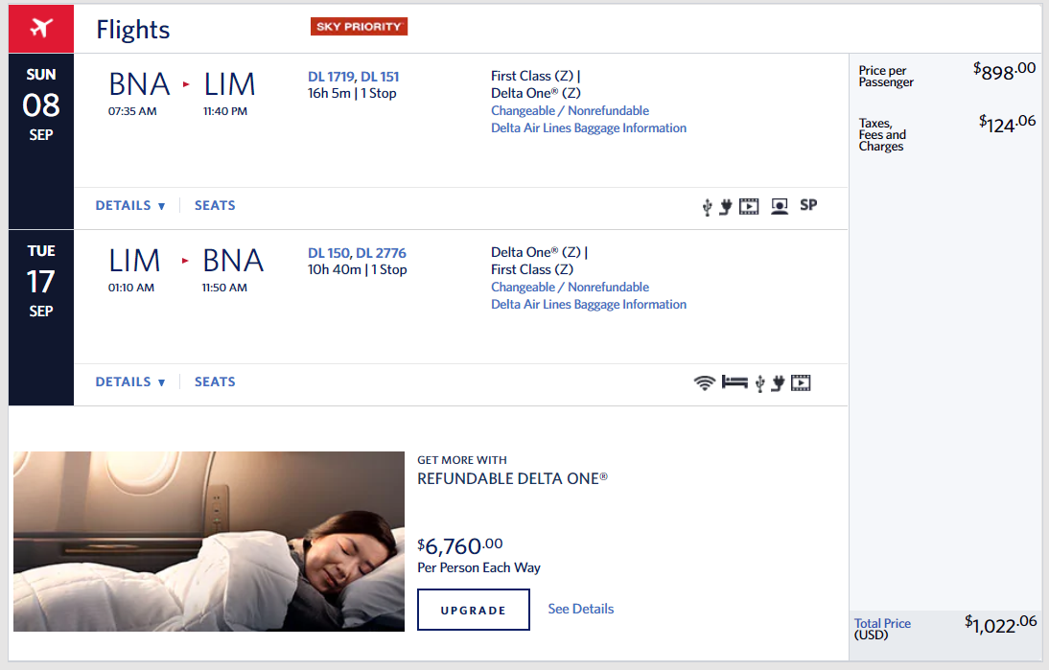Viewport: 1049px width, 670px height.
Task: Click the Wi-Fi icon on the return flight
Action: (704, 382)
